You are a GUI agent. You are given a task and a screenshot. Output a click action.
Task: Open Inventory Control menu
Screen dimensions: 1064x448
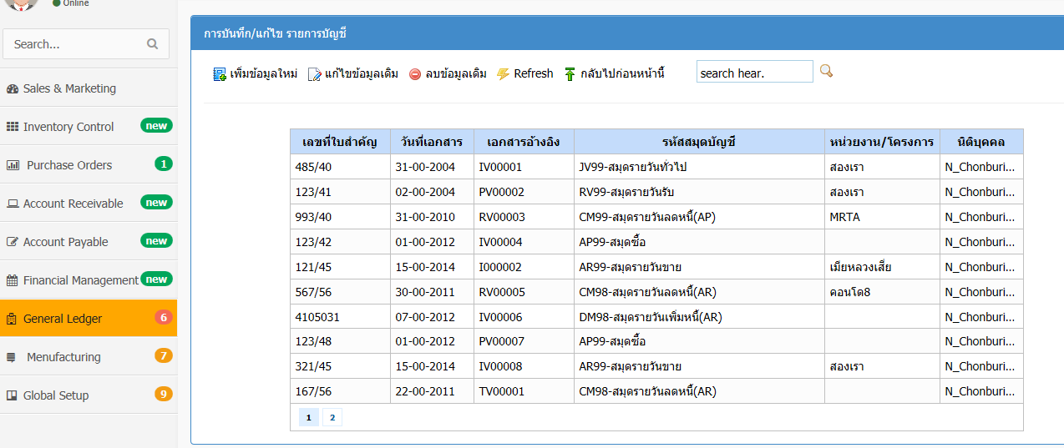pos(89,126)
